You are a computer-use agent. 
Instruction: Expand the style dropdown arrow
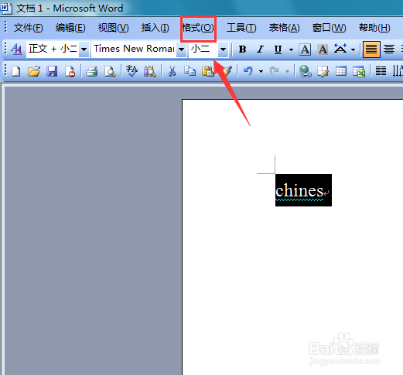pyautogui.click(x=84, y=49)
